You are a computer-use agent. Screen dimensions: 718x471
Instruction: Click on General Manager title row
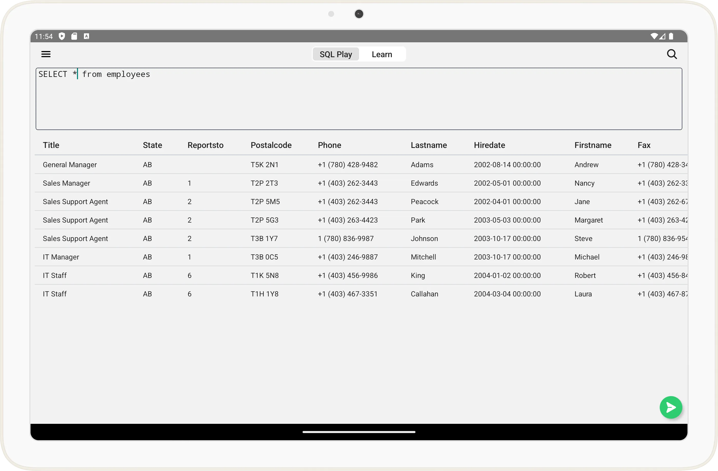70,165
